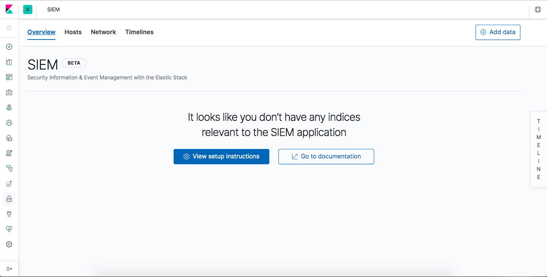Open Management gear icon
Screen dimensions: 547x277
[9, 244]
